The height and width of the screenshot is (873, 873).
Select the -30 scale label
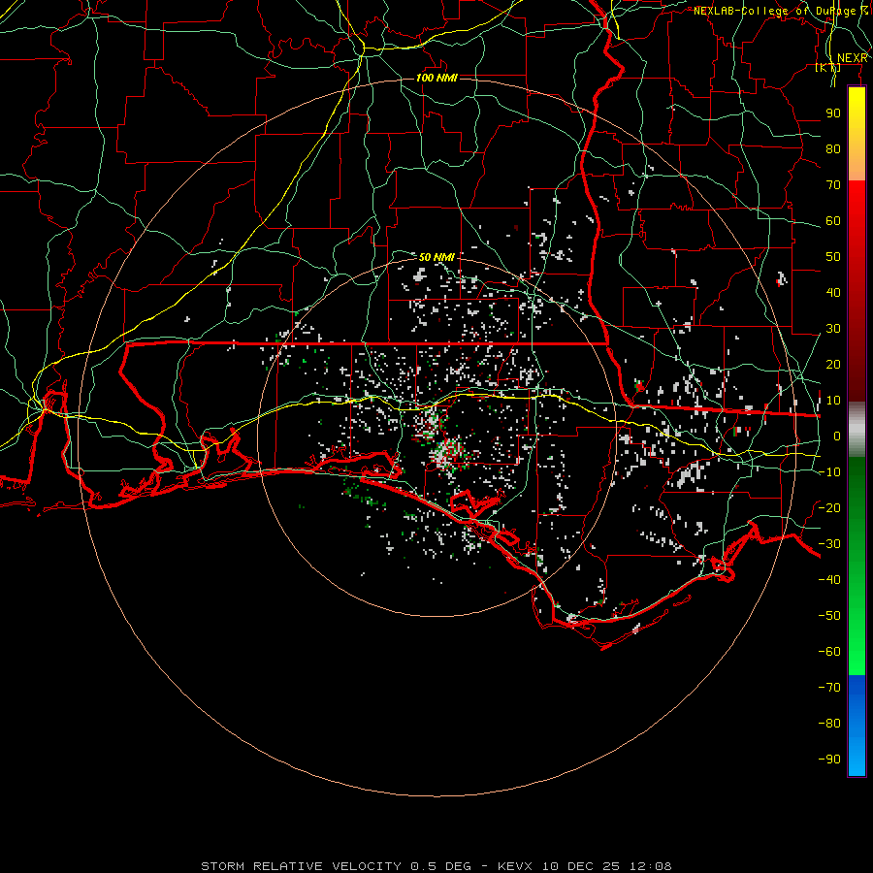[829, 544]
